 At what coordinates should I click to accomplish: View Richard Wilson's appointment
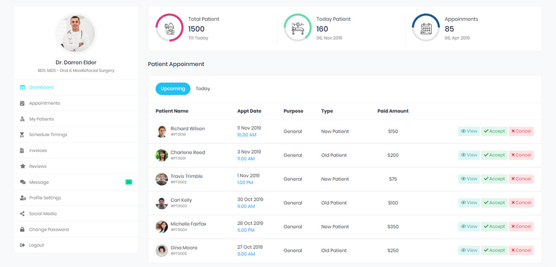point(469,131)
